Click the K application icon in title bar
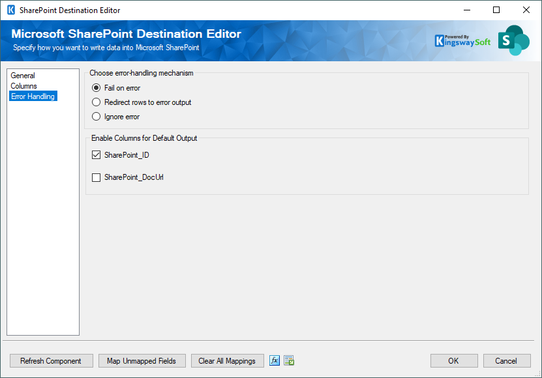 [x=11, y=10]
